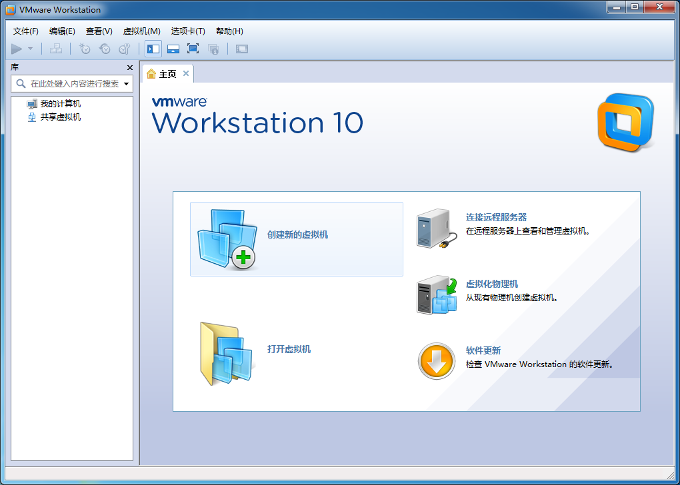Image resolution: width=680 pixels, height=485 pixels.
Task: Click the Take Snapshot toolbar icon
Action: click(85, 49)
